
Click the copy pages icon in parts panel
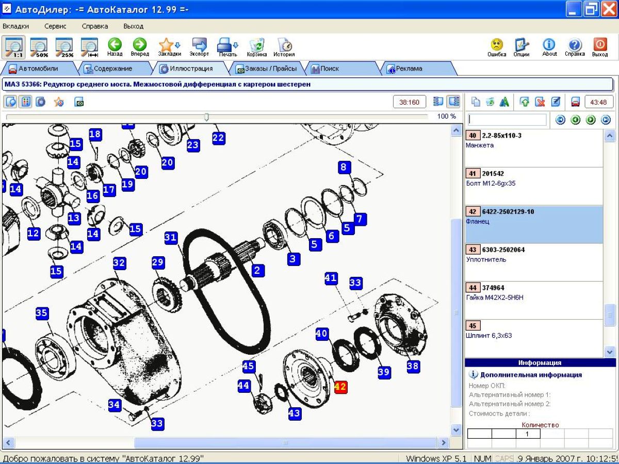476,102
